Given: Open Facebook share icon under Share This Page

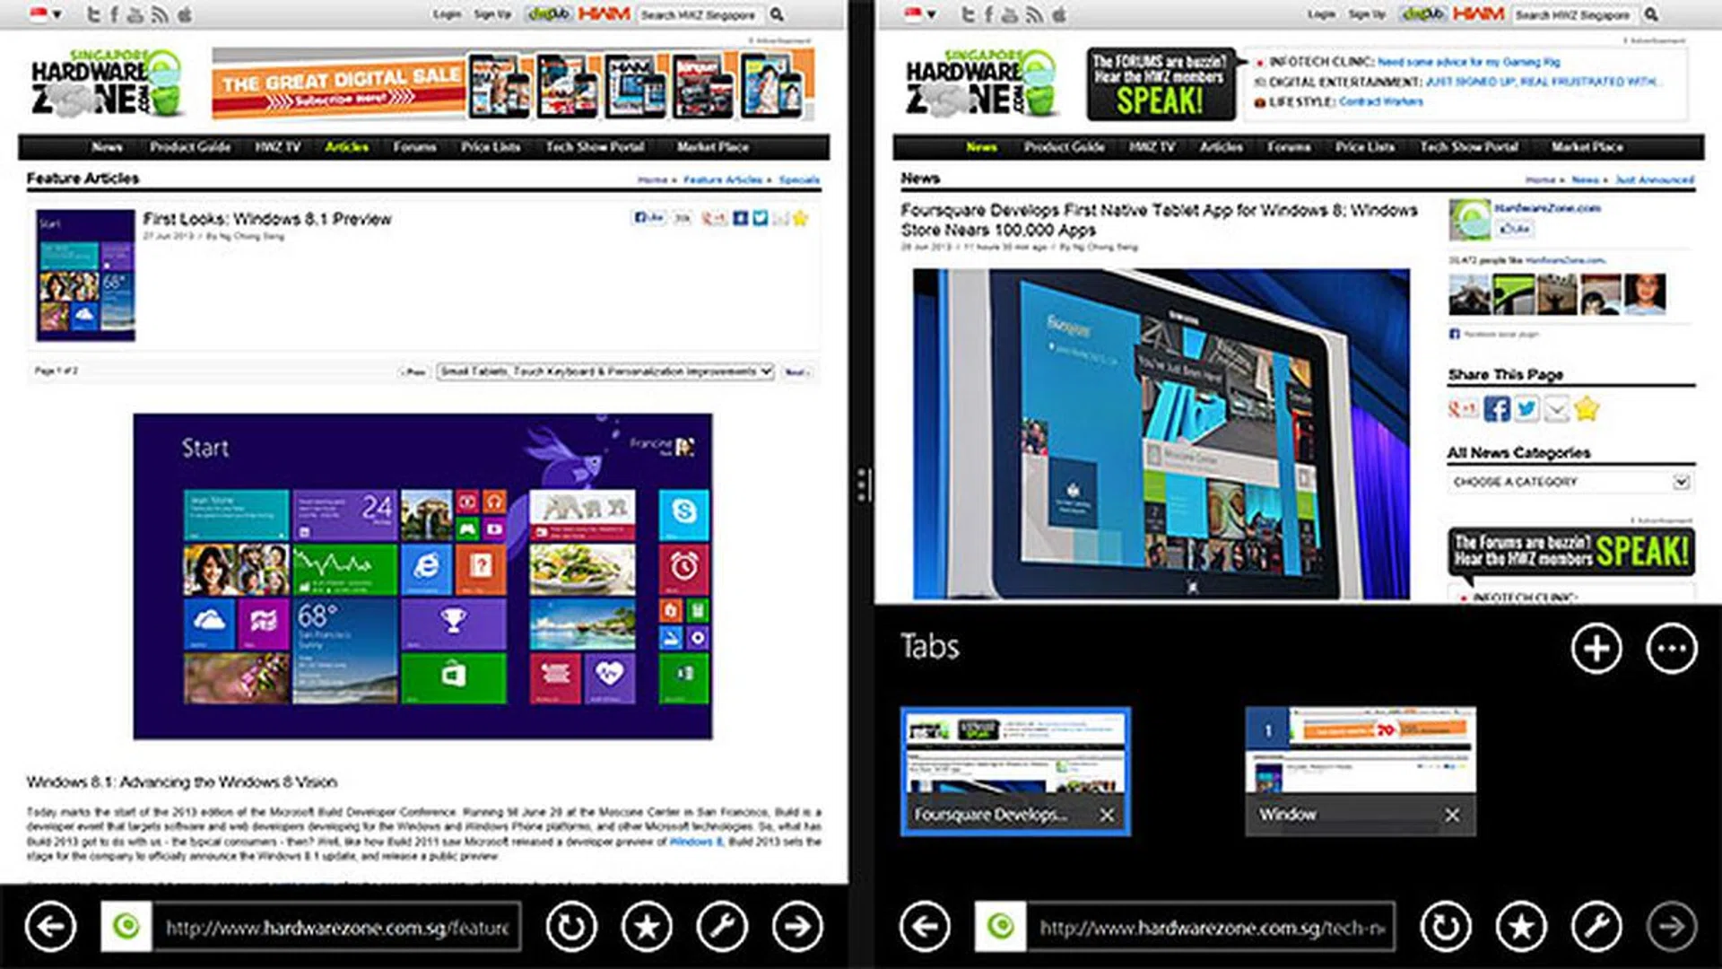Looking at the screenshot, I should (x=1496, y=409).
